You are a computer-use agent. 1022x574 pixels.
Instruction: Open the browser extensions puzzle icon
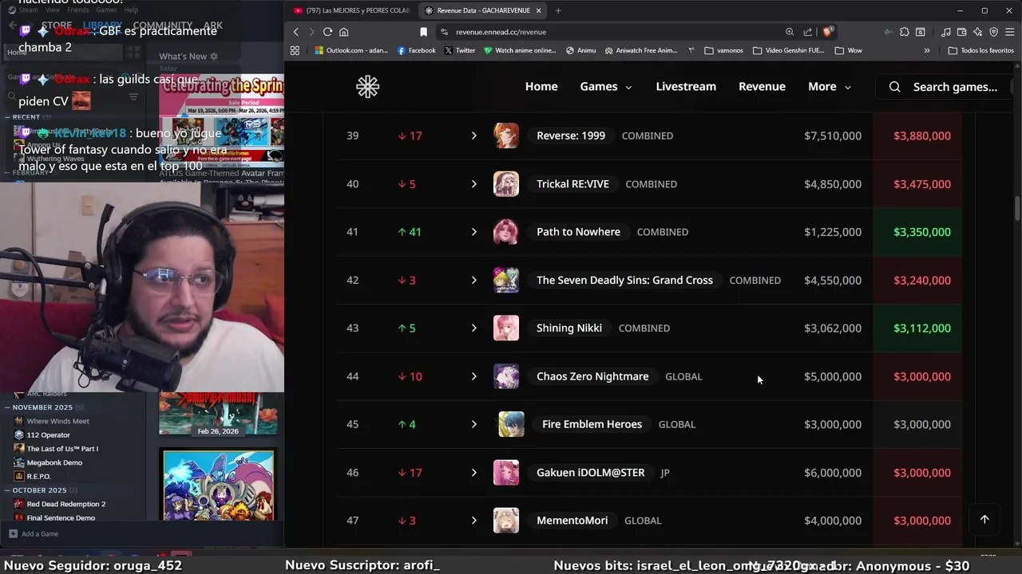904,32
